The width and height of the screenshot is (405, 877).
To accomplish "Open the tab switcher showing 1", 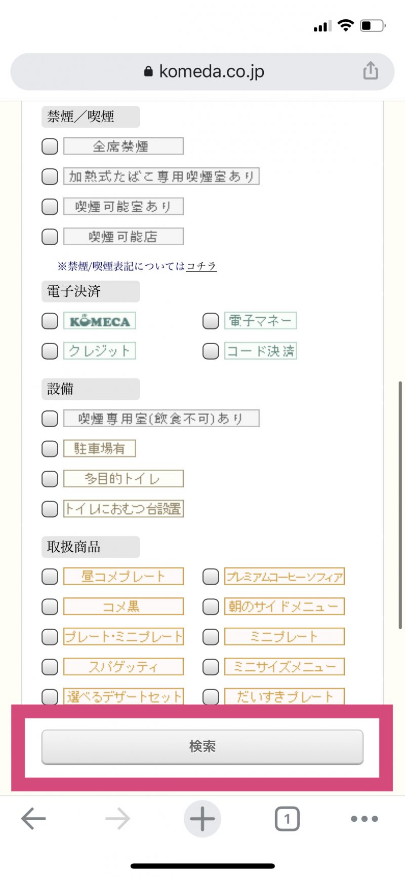I will coord(287,817).
